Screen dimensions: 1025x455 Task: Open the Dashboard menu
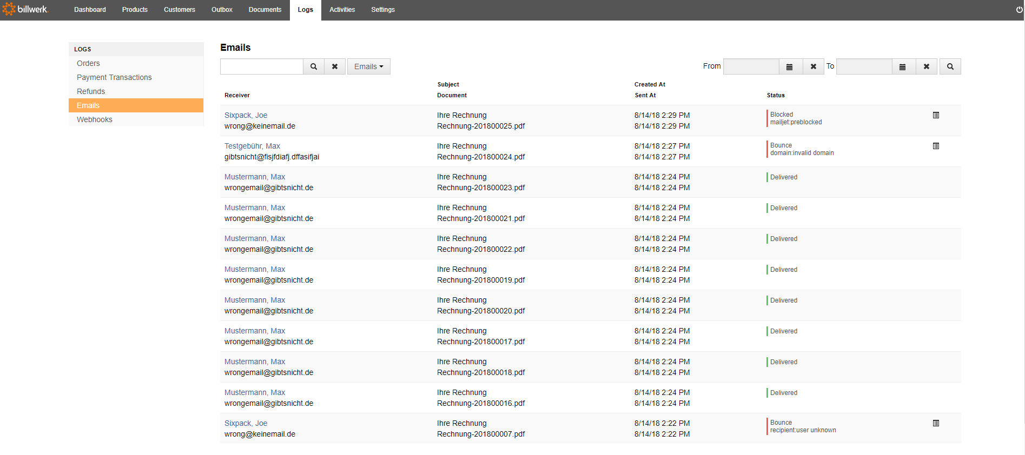[90, 10]
